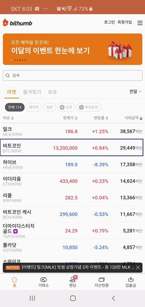The height and width of the screenshot is (307, 145).
Task: Dismiss the NOTICE banner with X
Action: point(138,268)
